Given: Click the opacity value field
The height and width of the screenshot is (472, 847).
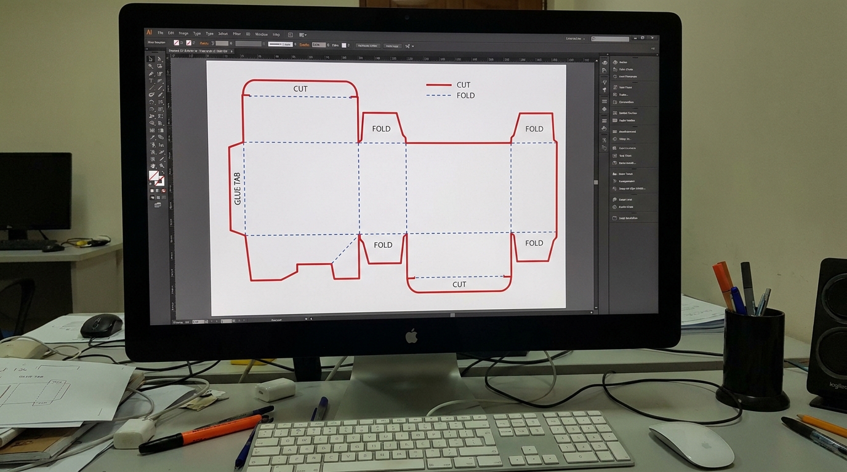Looking at the screenshot, I should [319, 45].
